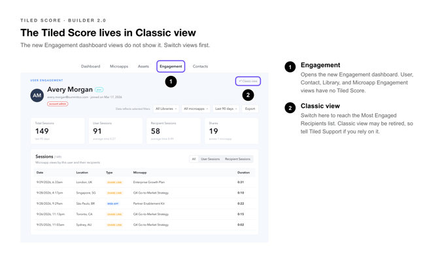This screenshot has width=438, height=263.
Task: Click the London, UK location cell
Action: [84, 183]
